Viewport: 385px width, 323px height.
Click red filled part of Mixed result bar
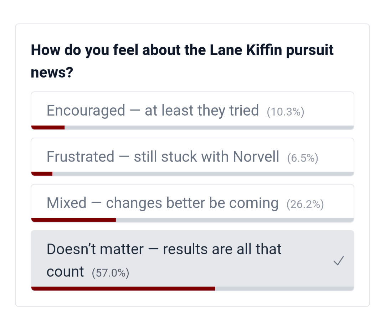tap(74, 220)
